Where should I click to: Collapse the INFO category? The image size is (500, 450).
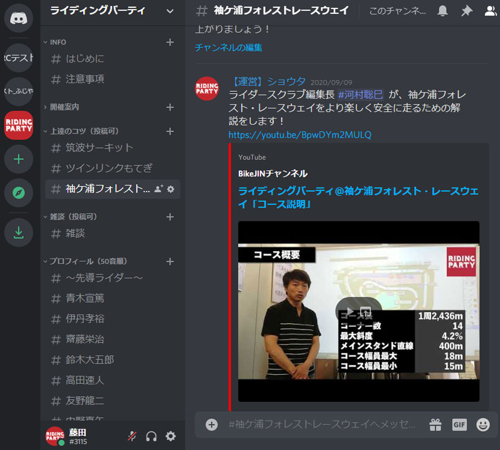58,42
